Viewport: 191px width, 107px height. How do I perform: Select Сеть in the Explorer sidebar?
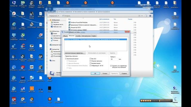[53, 61]
